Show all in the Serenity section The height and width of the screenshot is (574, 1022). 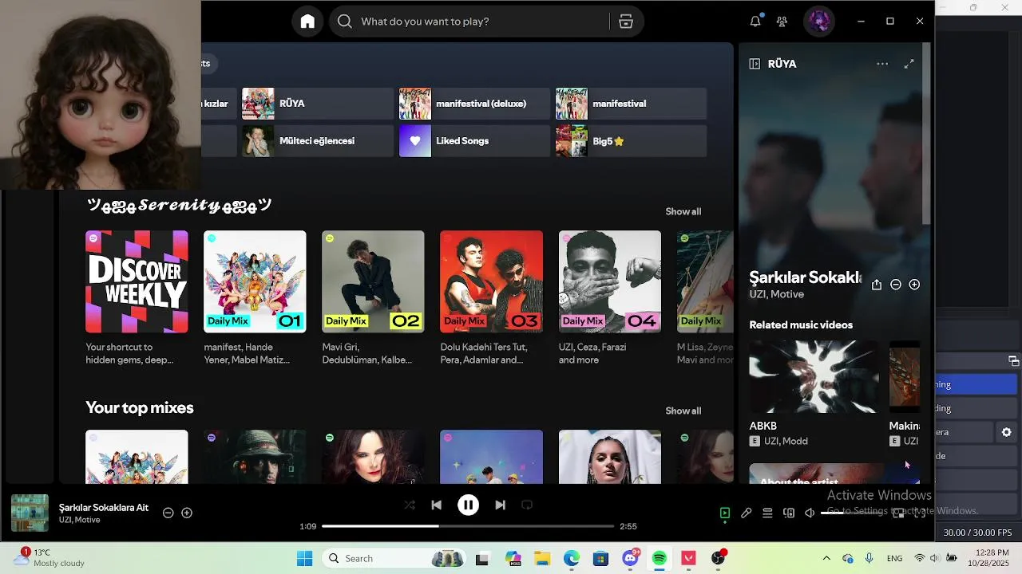tap(683, 211)
